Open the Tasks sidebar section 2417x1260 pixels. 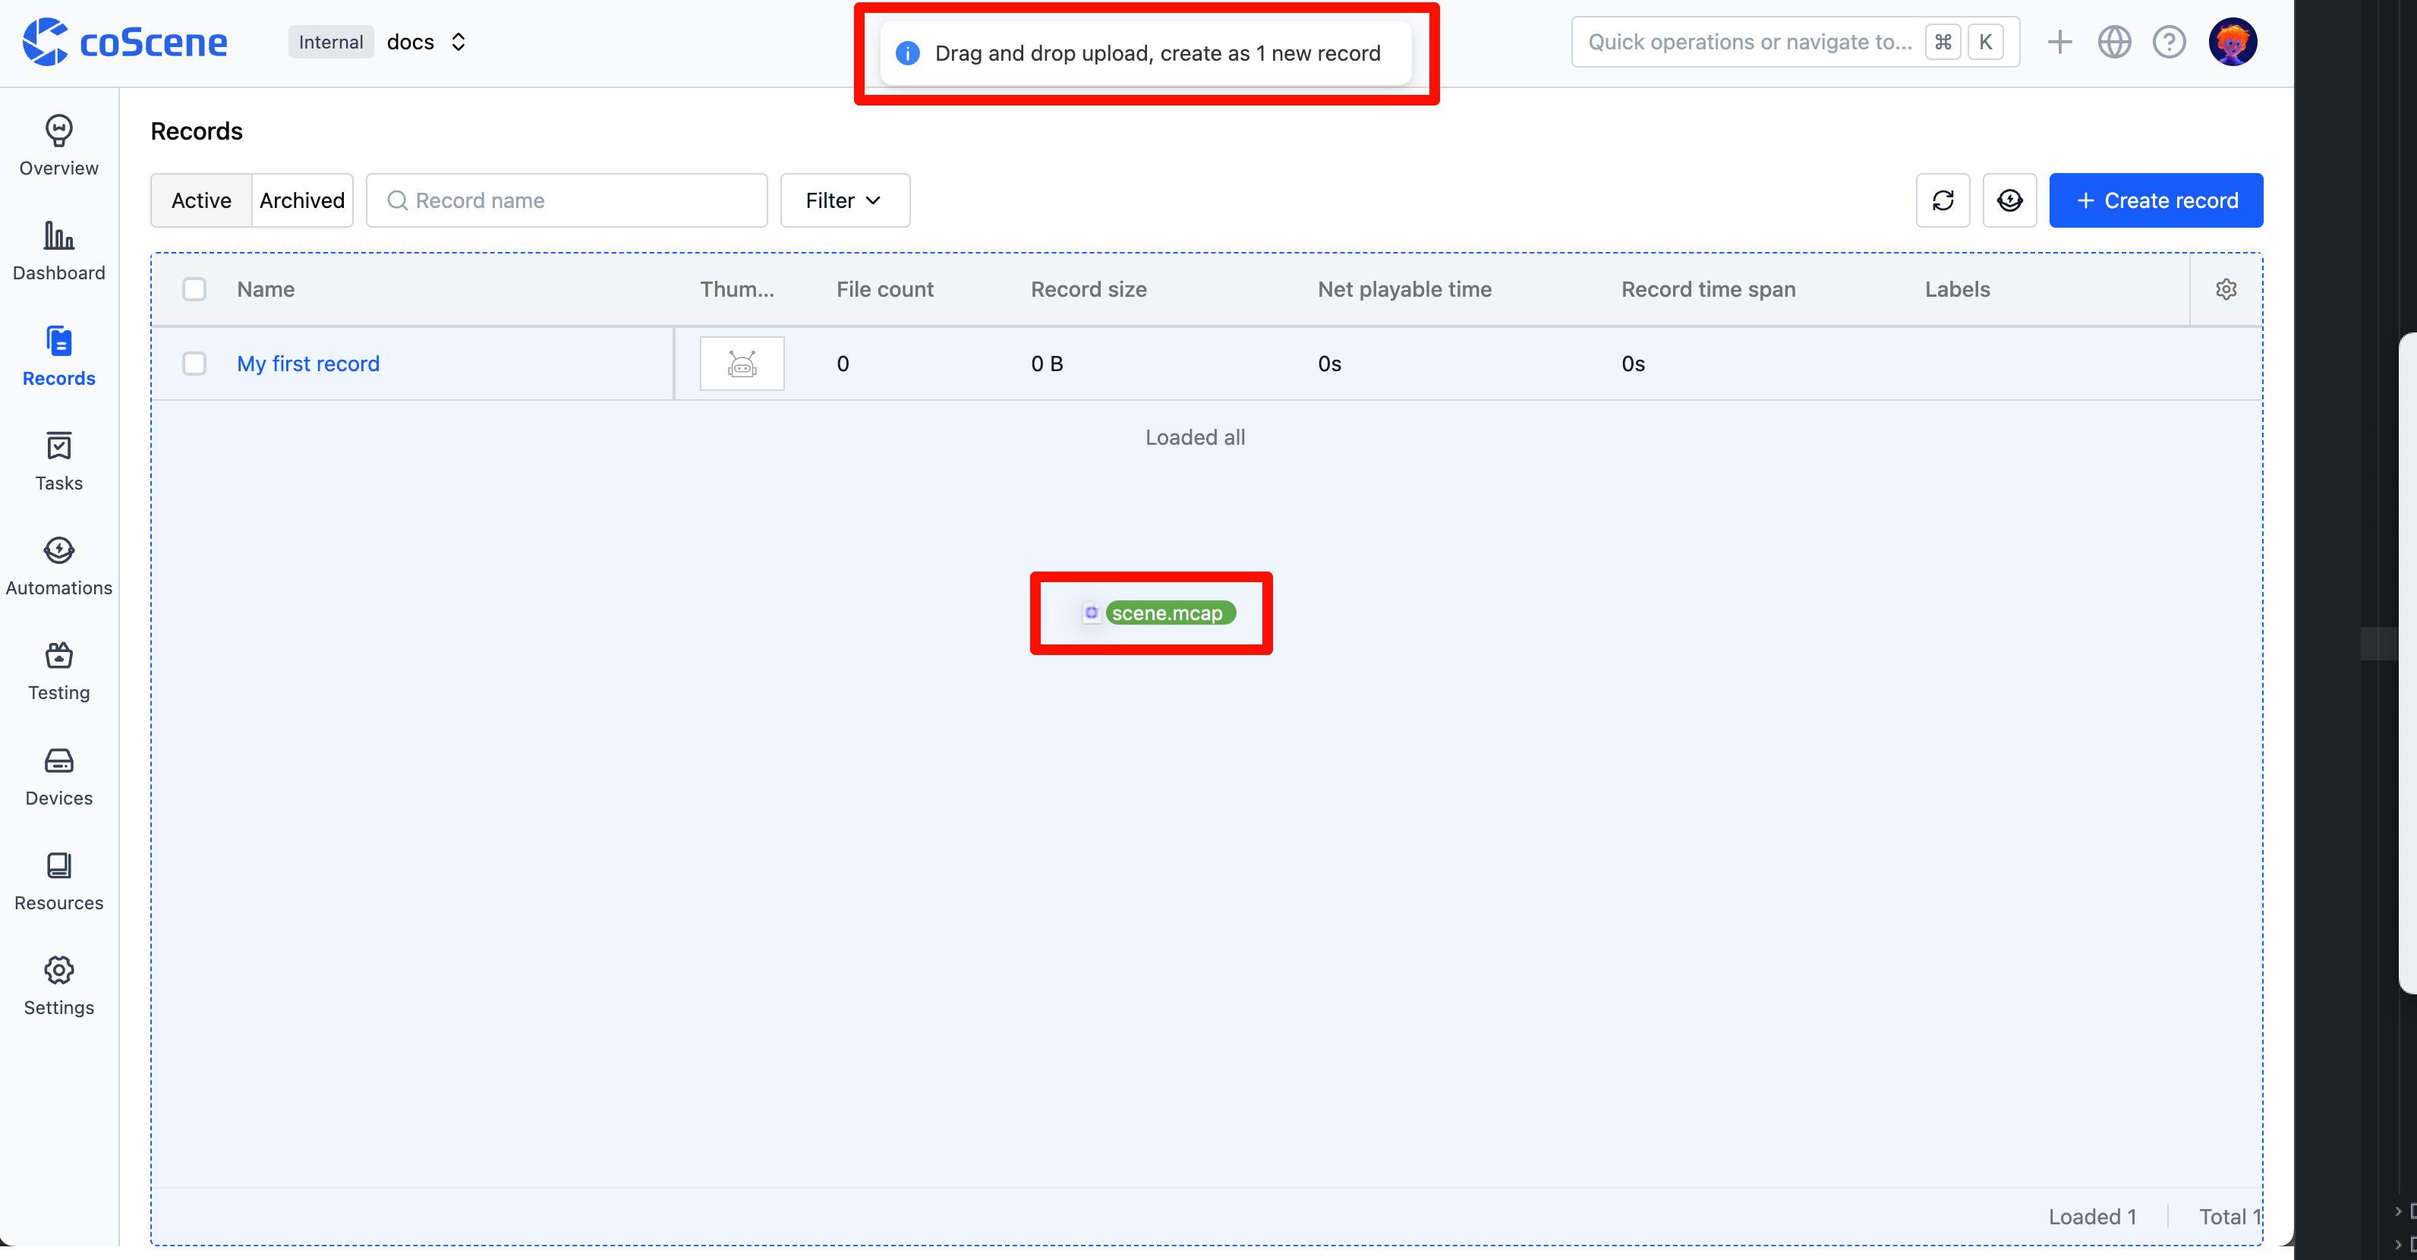pos(58,461)
